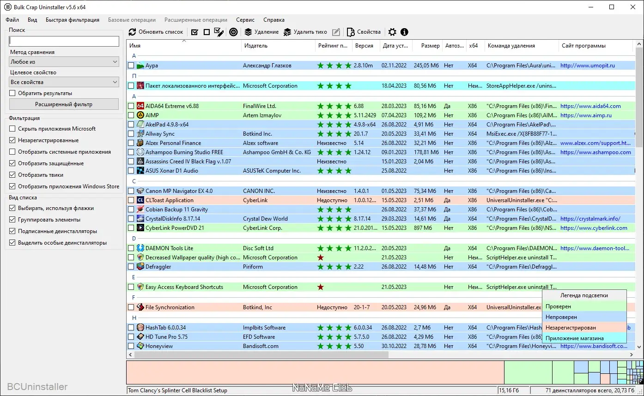Enable «Скрыть приложения Microsoft» checkbox
This screenshot has width=644, height=396.
point(12,129)
